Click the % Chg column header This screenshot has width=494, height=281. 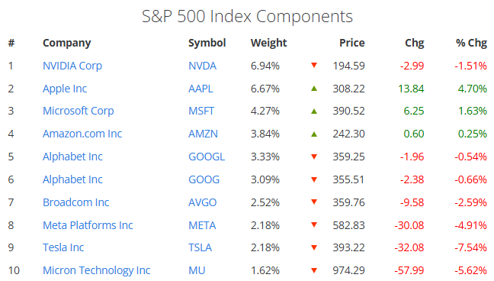(471, 43)
